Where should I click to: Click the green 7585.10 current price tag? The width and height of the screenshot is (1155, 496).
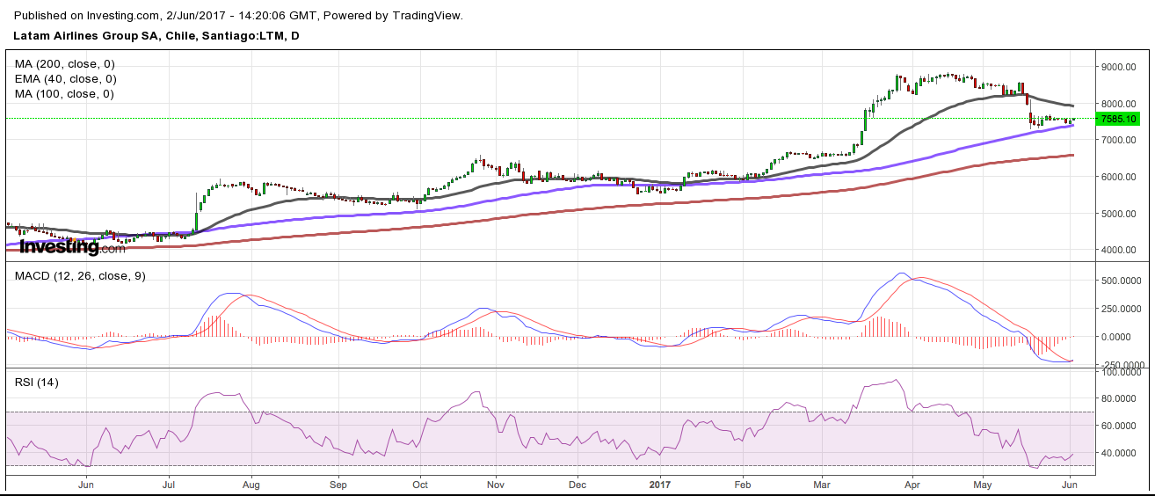[x=1119, y=119]
